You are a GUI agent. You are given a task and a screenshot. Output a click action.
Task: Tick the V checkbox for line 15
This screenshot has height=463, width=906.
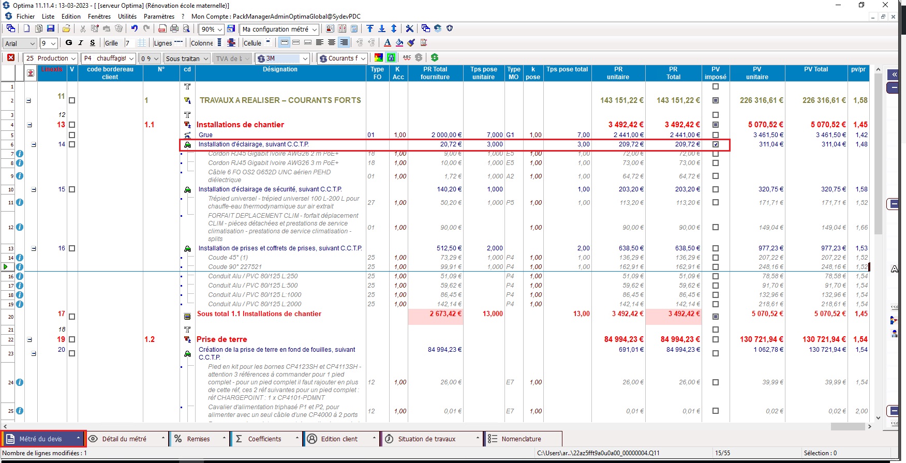click(72, 189)
